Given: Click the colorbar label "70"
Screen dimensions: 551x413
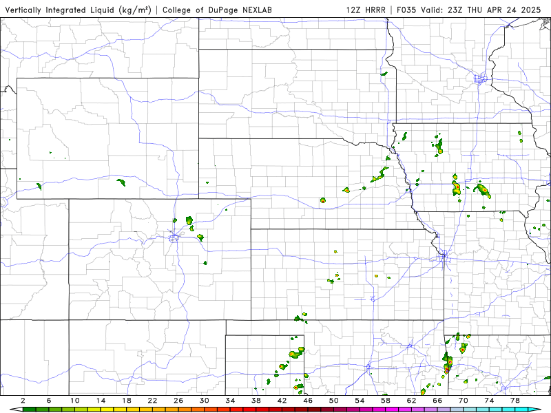Looking at the screenshot, I should pos(463,401).
